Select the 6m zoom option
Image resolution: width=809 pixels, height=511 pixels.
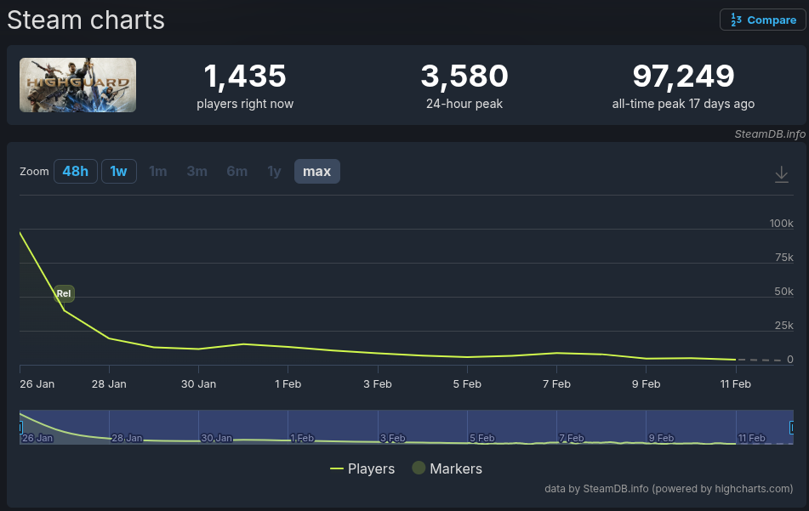click(236, 171)
